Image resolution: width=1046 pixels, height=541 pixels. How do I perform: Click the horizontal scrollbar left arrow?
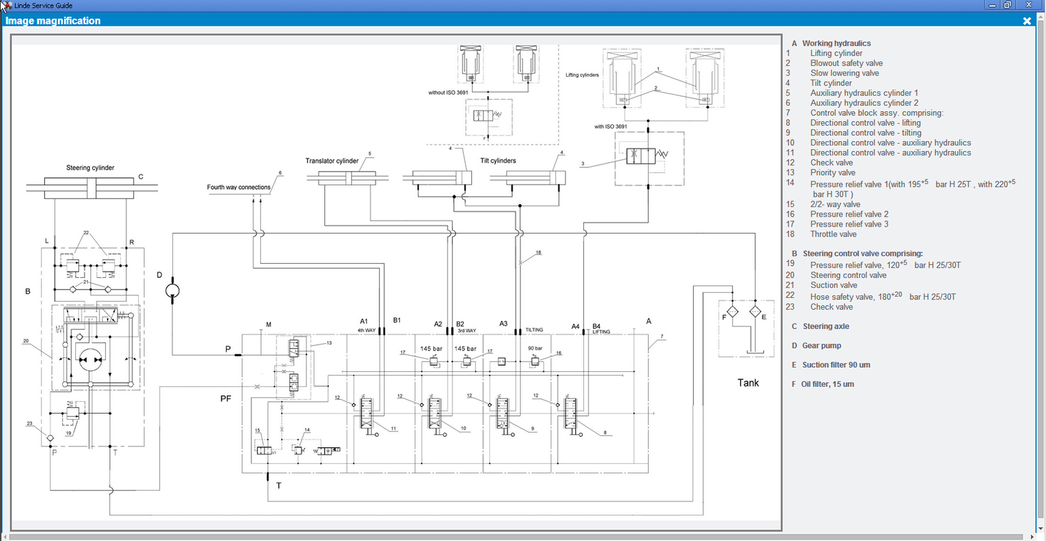[5, 537]
